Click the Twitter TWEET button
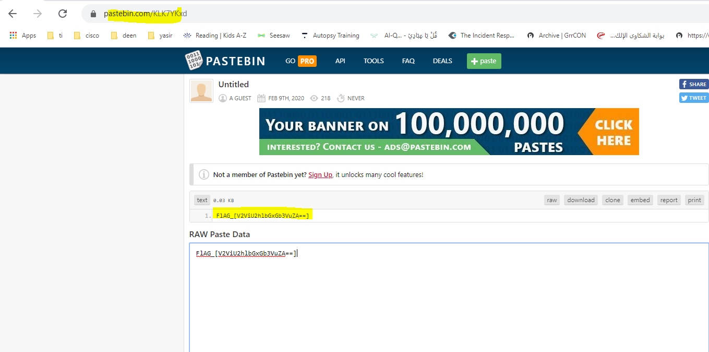709x352 pixels. (x=693, y=98)
